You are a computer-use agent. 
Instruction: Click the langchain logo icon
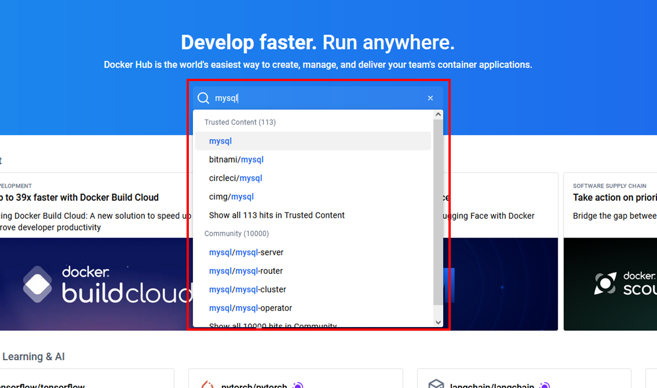click(x=436, y=384)
